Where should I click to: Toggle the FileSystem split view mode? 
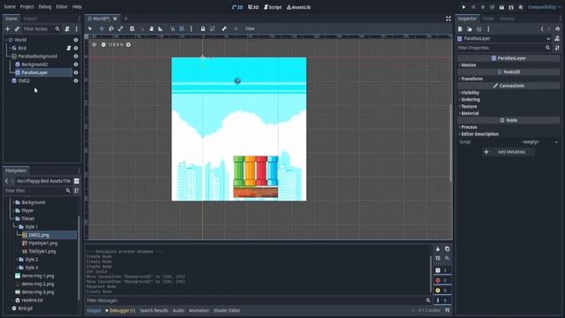pyautogui.click(x=77, y=181)
